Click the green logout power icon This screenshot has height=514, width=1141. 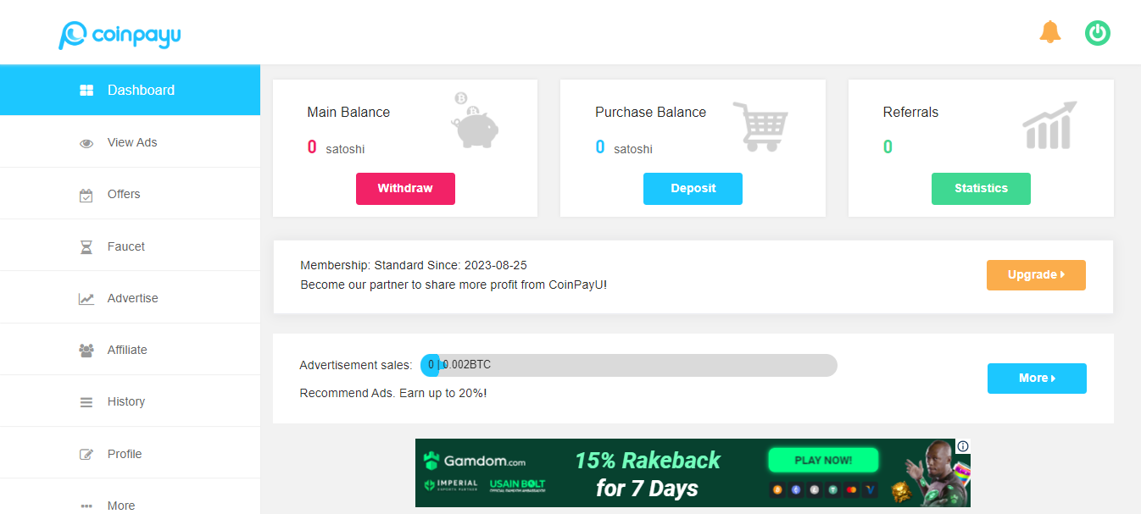(x=1097, y=32)
